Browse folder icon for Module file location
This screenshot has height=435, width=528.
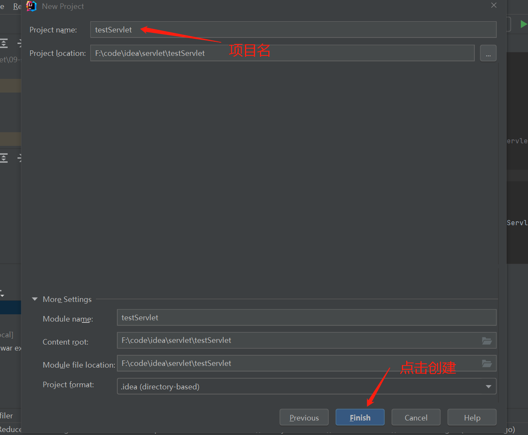(487, 363)
